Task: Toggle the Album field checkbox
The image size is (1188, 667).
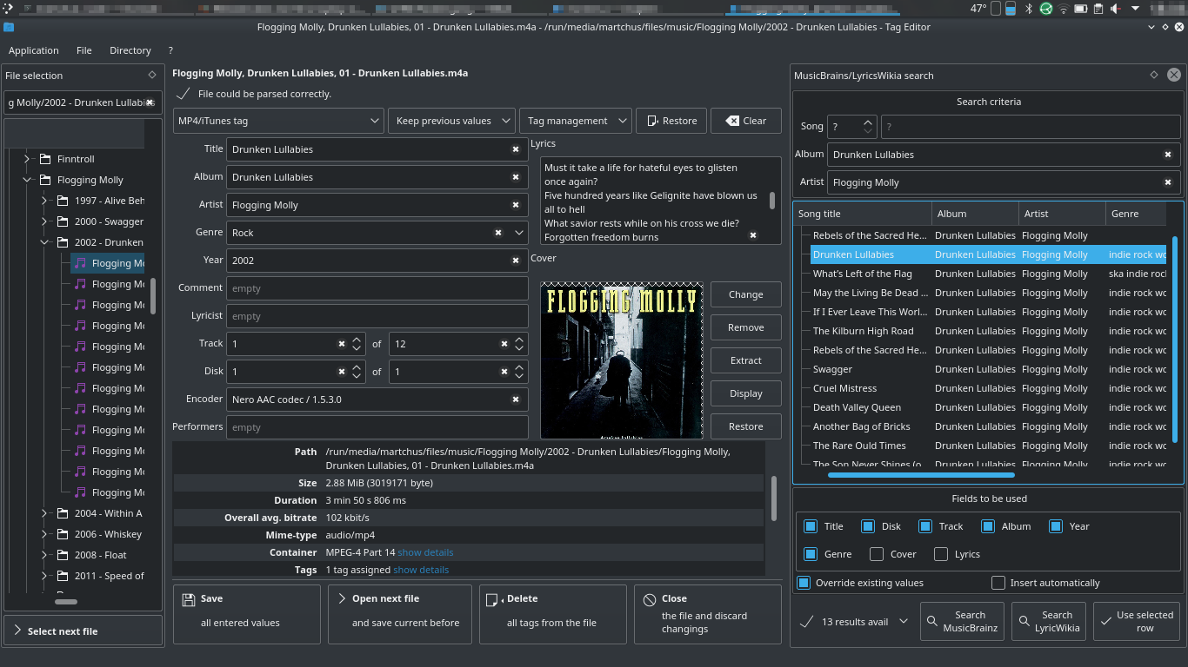Action: pos(988,526)
